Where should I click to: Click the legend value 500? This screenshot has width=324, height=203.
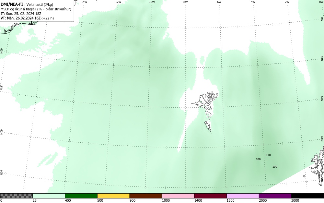100,200
